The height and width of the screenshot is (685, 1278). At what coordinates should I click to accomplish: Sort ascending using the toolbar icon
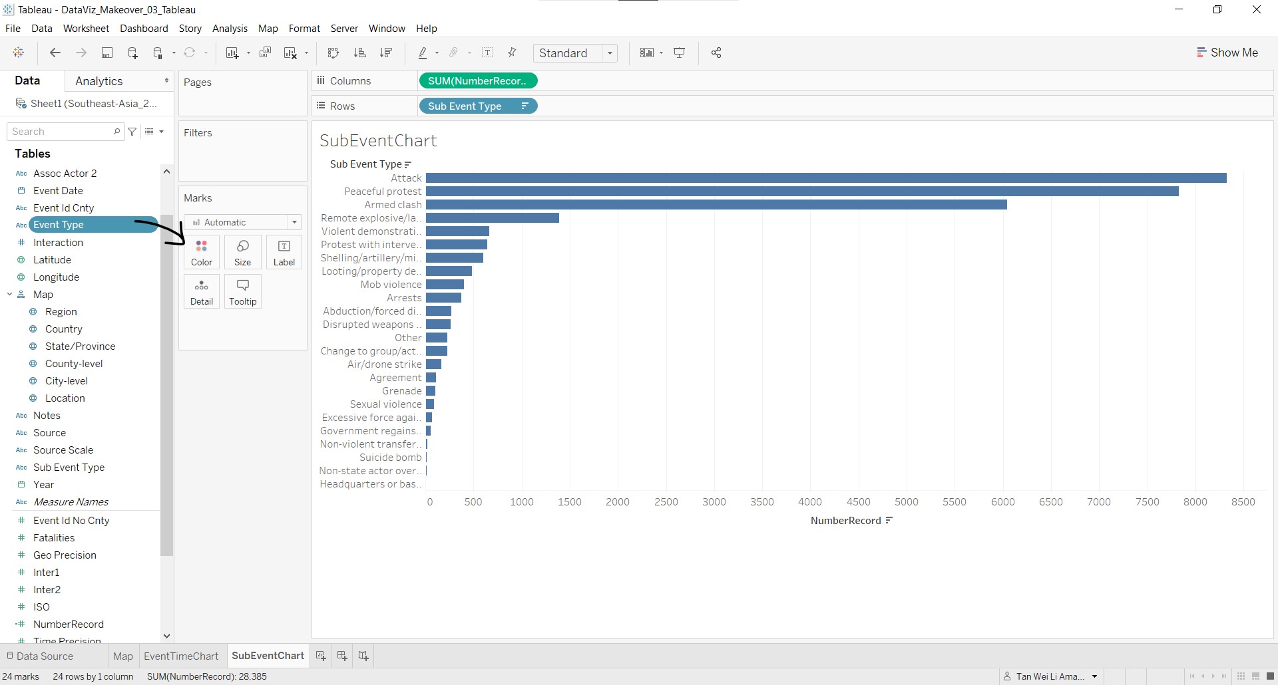[360, 53]
